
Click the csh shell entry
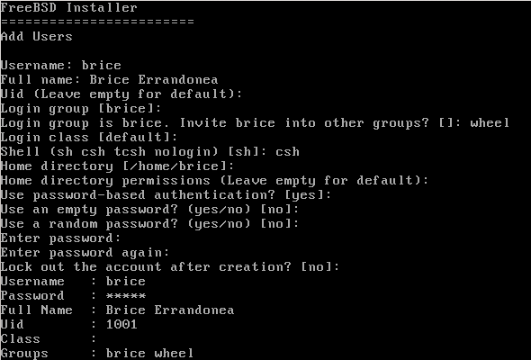coord(287,151)
